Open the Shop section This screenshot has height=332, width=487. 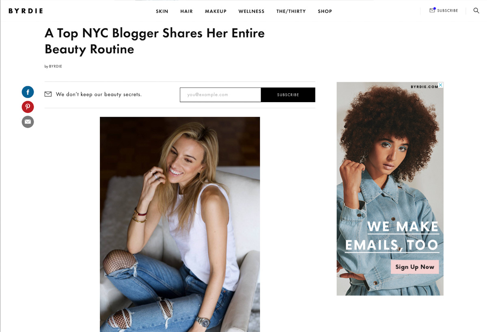pyautogui.click(x=325, y=11)
